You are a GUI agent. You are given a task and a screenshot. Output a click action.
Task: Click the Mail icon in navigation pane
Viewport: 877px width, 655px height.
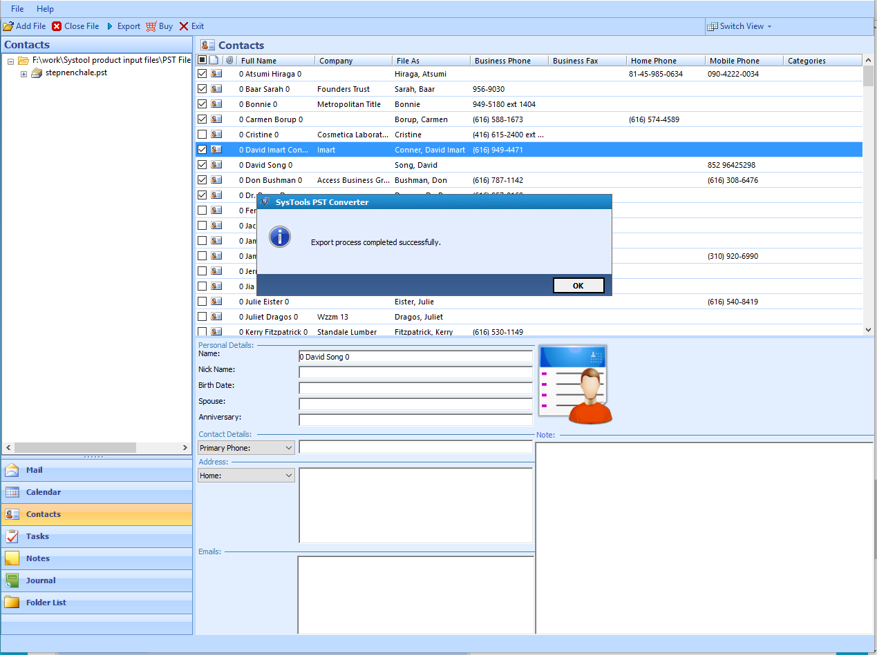tap(12, 470)
